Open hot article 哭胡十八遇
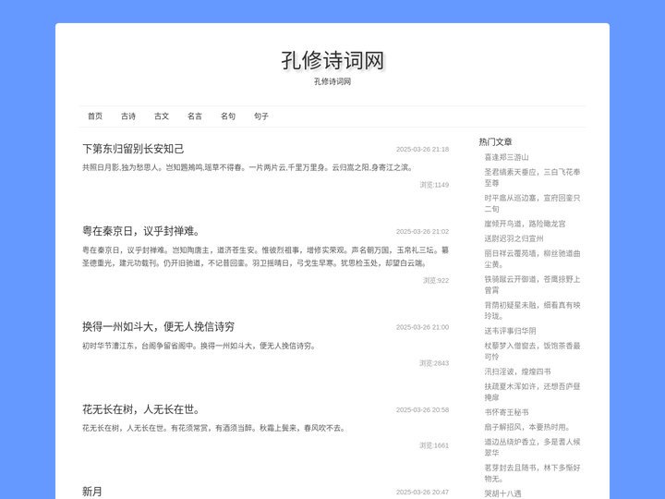Screen dimensions: 665x499 pyautogui.click(x=502, y=493)
